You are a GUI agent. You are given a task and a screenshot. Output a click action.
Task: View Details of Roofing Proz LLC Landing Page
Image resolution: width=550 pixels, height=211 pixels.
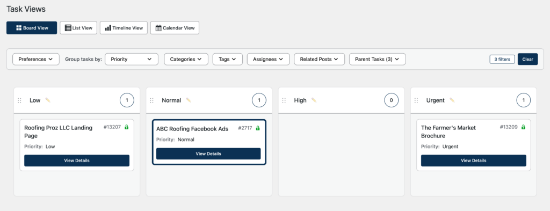coord(77,161)
